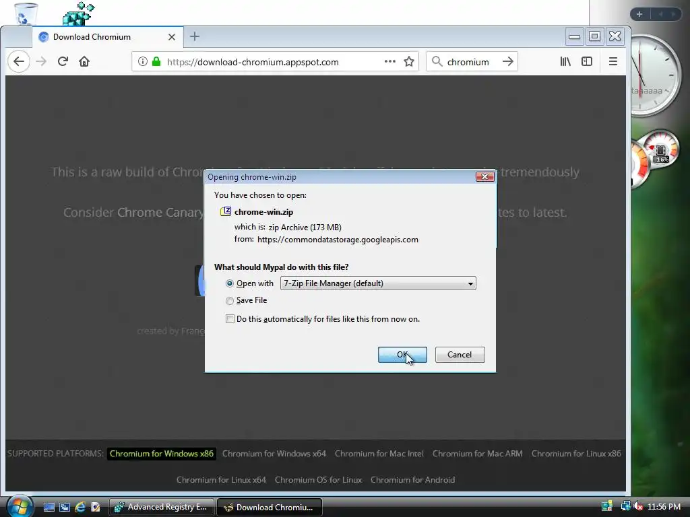
Task: Open the browser hamburger menu
Action: pos(613,61)
